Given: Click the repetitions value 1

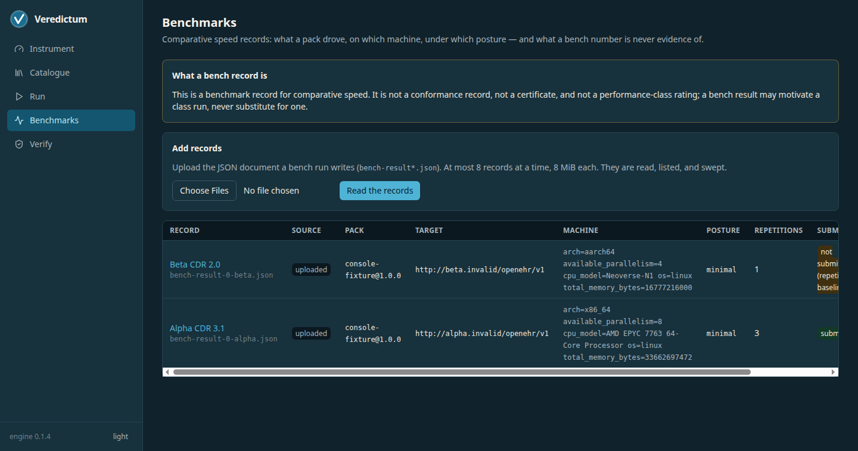Looking at the screenshot, I should coord(757,270).
